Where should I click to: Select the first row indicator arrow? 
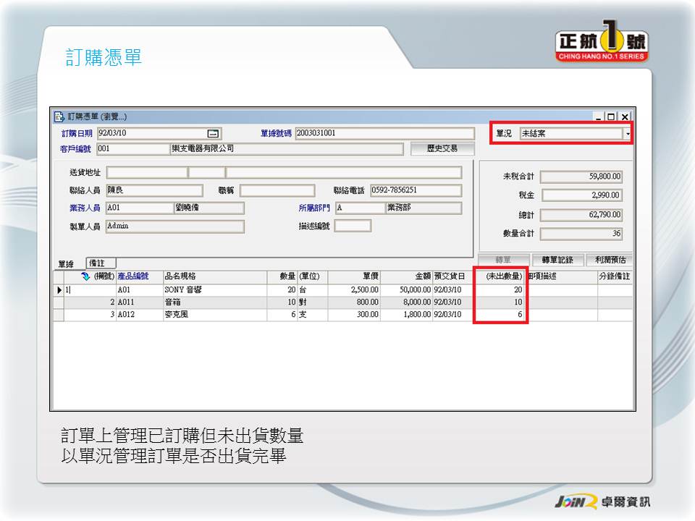[59, 290]
